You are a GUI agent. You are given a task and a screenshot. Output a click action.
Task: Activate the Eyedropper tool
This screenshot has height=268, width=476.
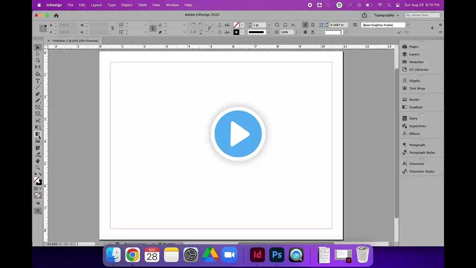click(38, 154)
